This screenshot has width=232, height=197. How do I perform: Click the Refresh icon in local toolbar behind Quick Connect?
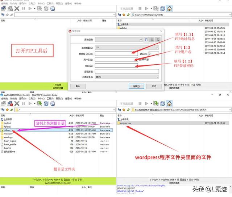point(163,8)
